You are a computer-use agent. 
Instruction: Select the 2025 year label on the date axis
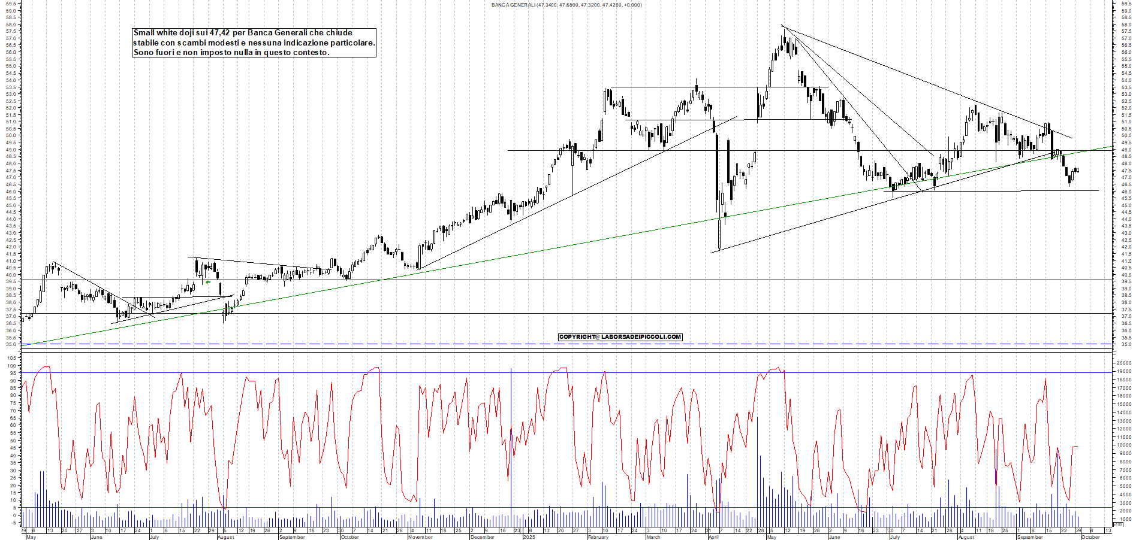click(x=529, y=537)
